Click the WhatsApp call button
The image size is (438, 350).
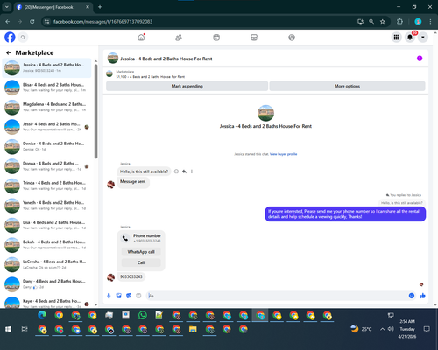point(141,252)
